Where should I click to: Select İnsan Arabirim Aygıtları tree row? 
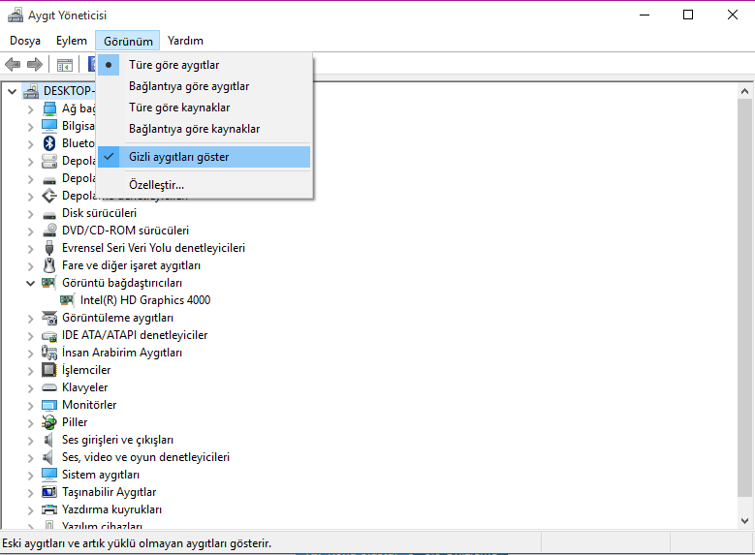click(122, 353)
